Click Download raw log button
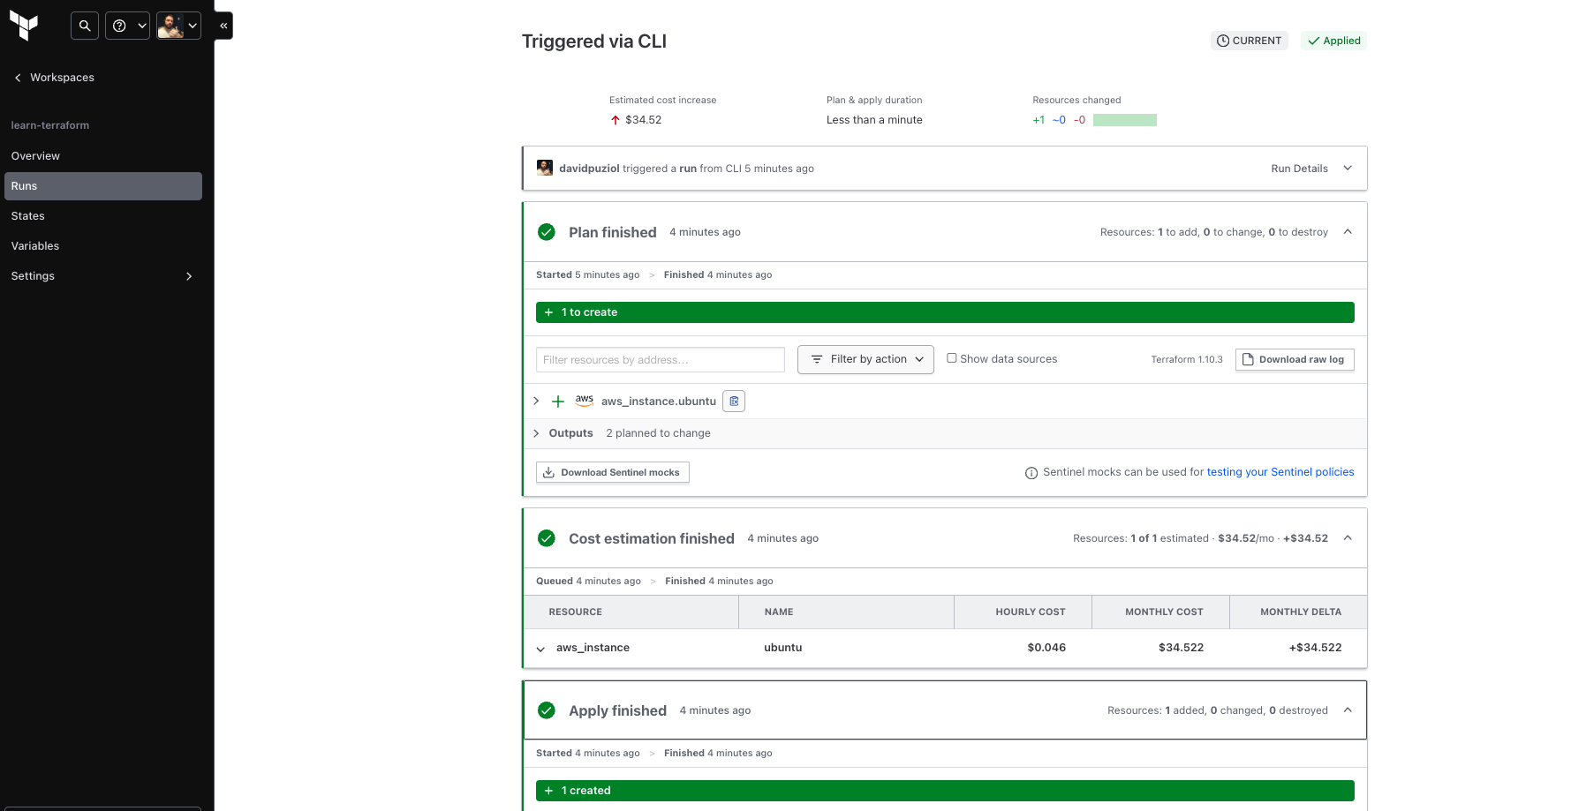 (1294, 359)
